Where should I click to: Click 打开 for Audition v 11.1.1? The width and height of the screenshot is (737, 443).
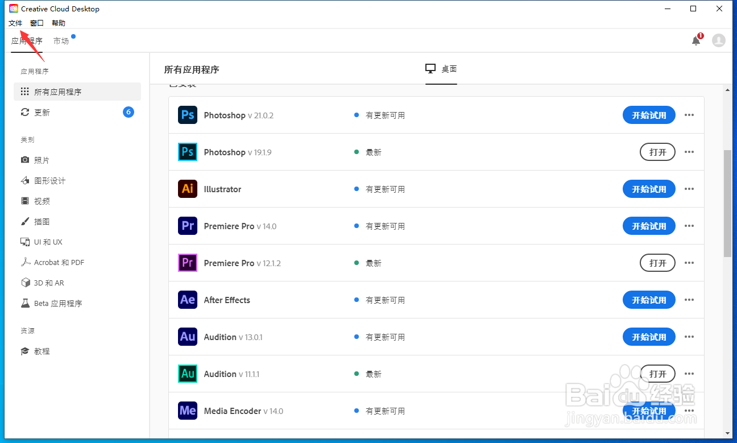pos(658,374)
